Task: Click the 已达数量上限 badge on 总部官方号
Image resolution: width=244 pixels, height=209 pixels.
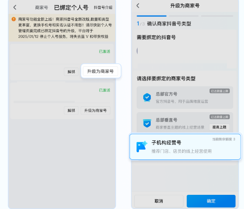Action: pos(219,91)
